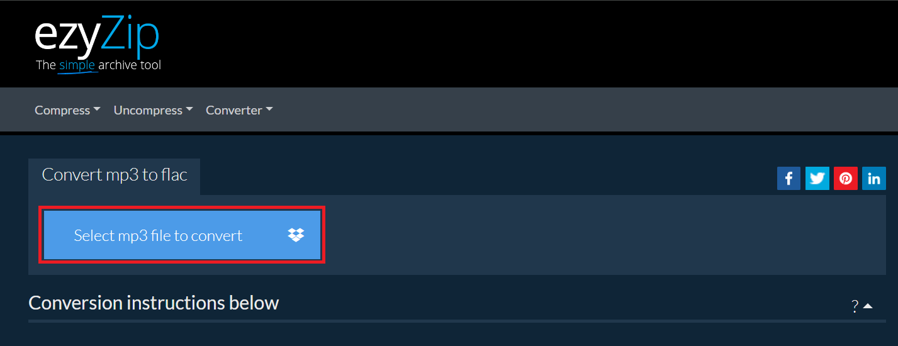Click the Conversion instructions below heading
898x346 pixels.
click(154, 303)
